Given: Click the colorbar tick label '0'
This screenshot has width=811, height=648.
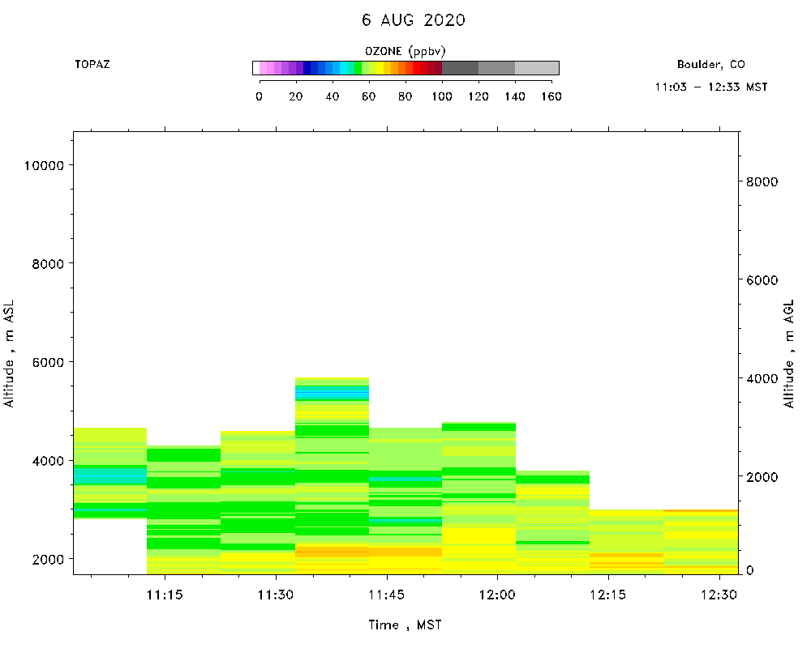Looking at the screenshot, I should pyautogui.click(x=260, y=96).
